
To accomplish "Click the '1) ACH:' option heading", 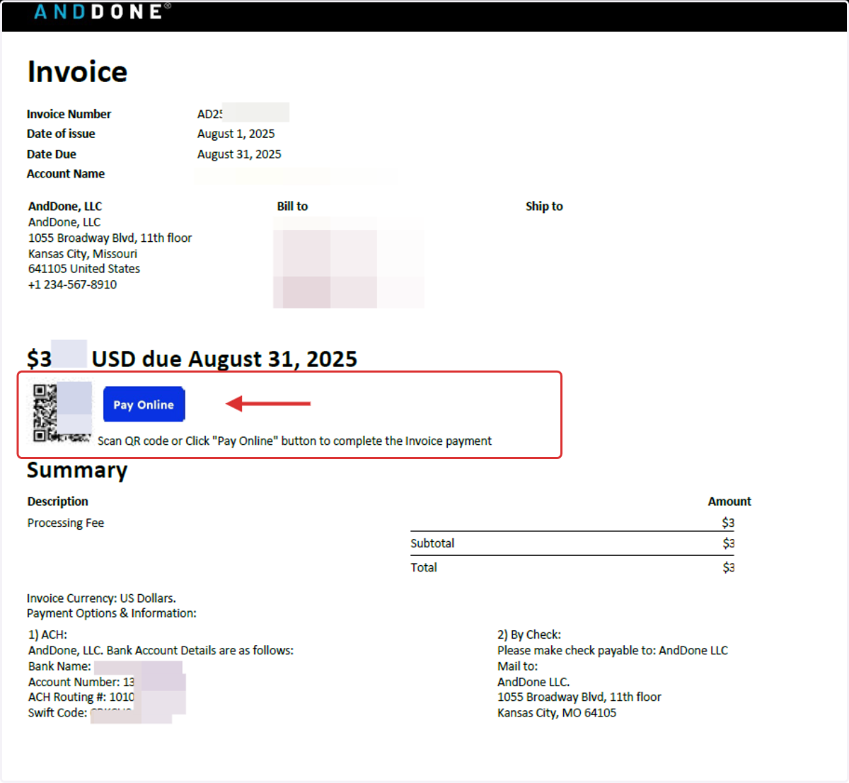I will tap(47, 635).
